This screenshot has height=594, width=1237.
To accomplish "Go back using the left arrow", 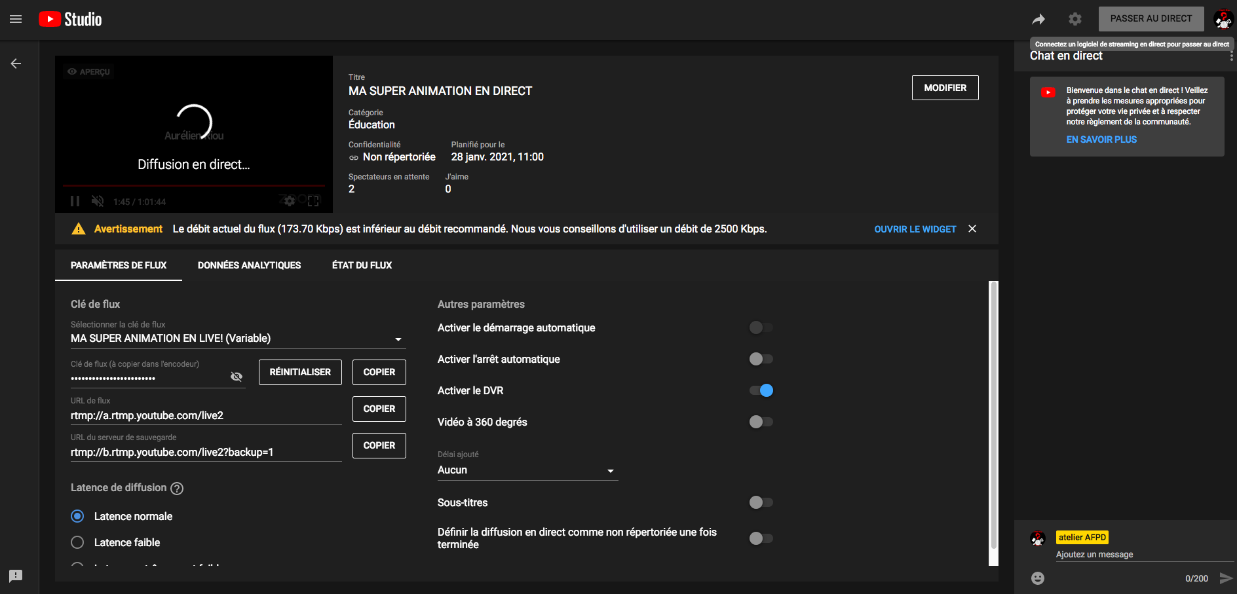I will click(x=16, y=64).
